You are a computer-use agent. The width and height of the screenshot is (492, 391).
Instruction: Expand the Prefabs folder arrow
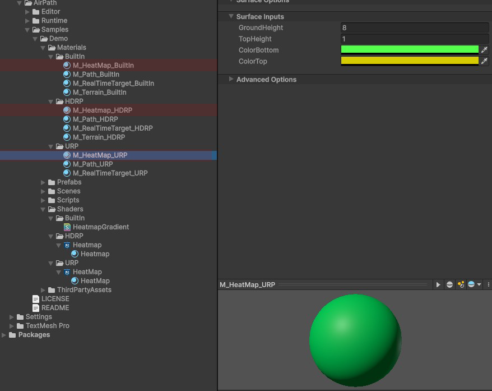44,182
